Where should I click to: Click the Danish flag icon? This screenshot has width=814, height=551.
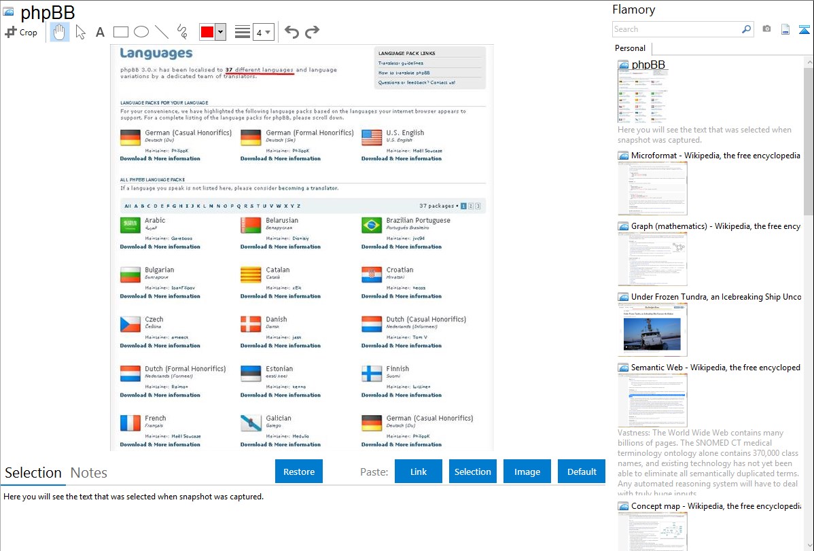tap(251, 324)
